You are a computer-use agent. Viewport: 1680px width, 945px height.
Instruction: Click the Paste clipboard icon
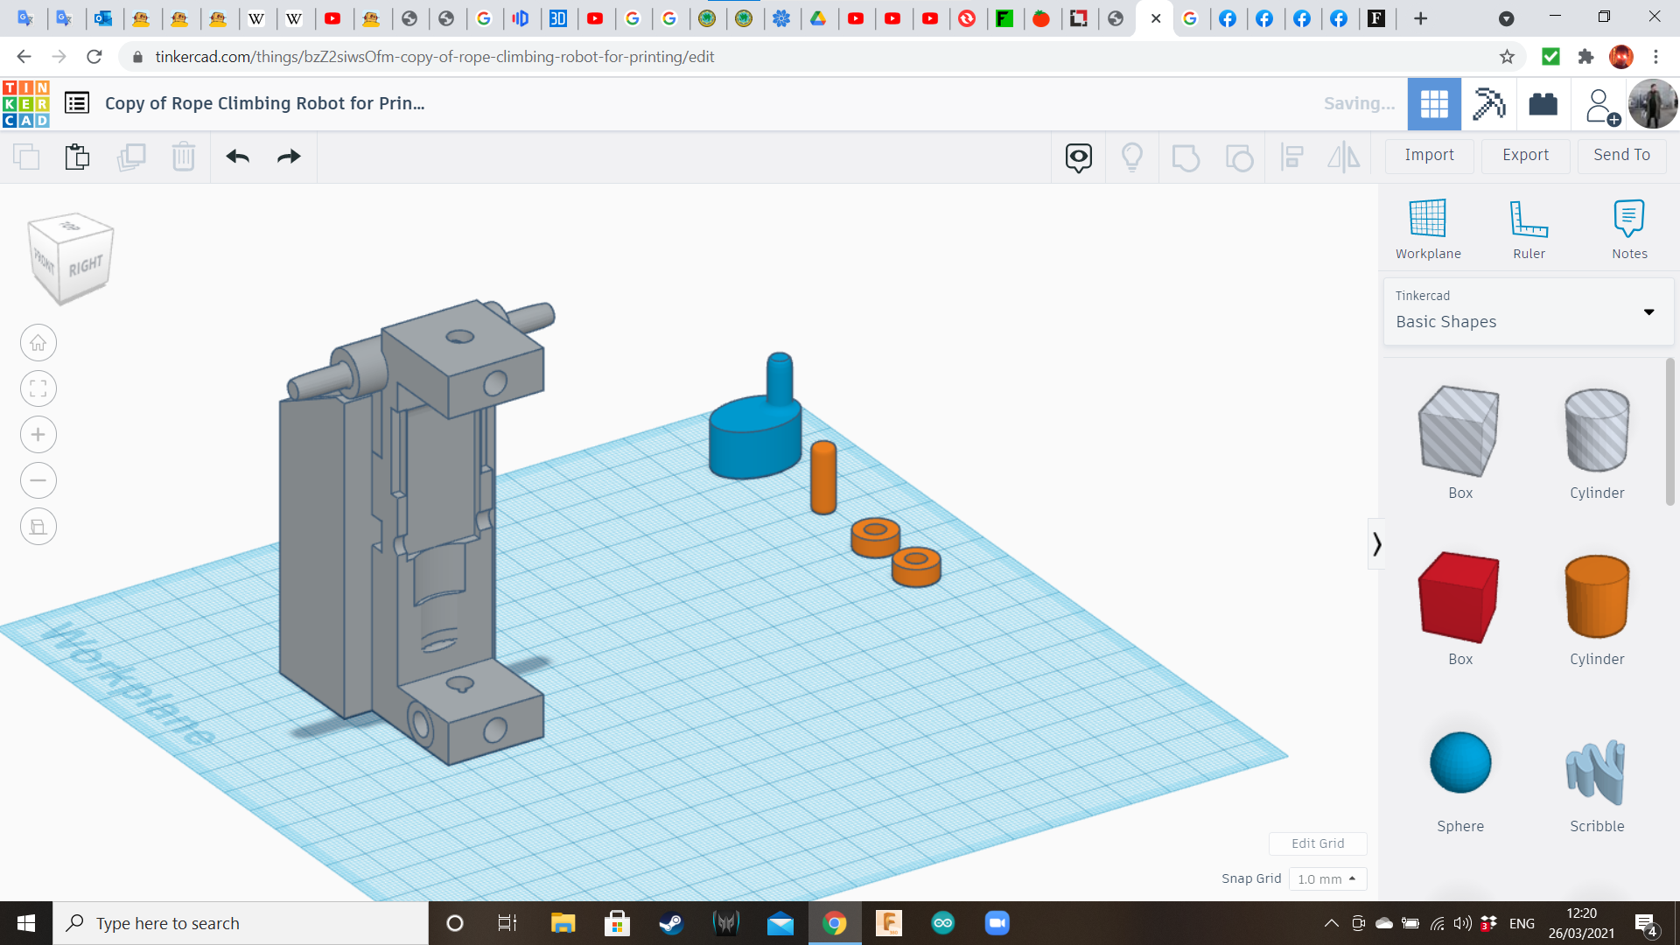77,157
